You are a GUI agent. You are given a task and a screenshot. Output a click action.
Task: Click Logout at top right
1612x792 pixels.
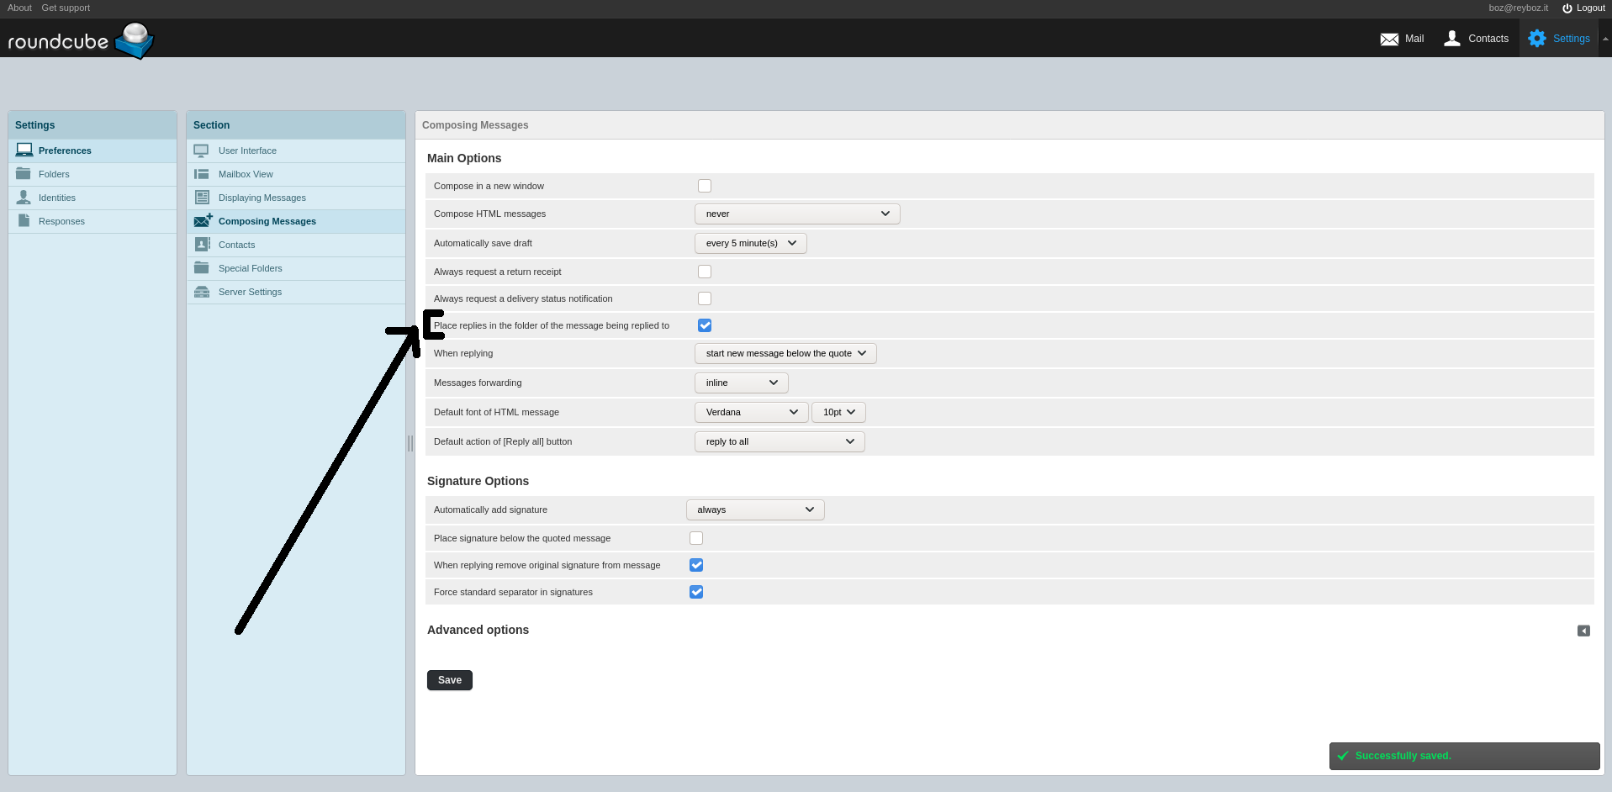click(1583, 8)
